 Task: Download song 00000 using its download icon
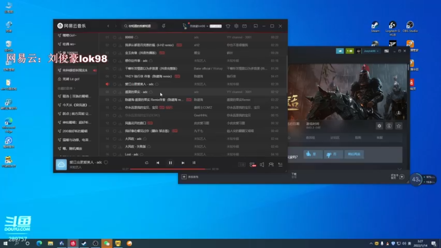120,37
